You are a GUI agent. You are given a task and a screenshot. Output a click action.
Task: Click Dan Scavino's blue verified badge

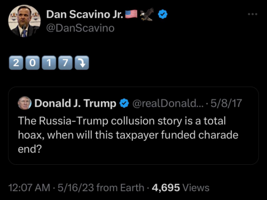(x=163, y=14)
